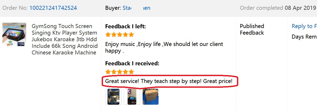The height and width of the screenshot is (111, 317).
Task: Click fourth star under Feedback I received
Action: point(125,72)
